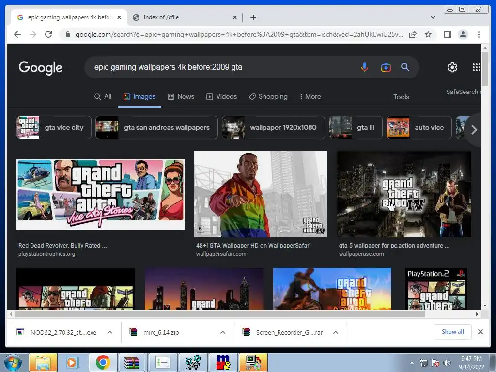
Task: View site info via padlock icon
Action: (67, 34)
